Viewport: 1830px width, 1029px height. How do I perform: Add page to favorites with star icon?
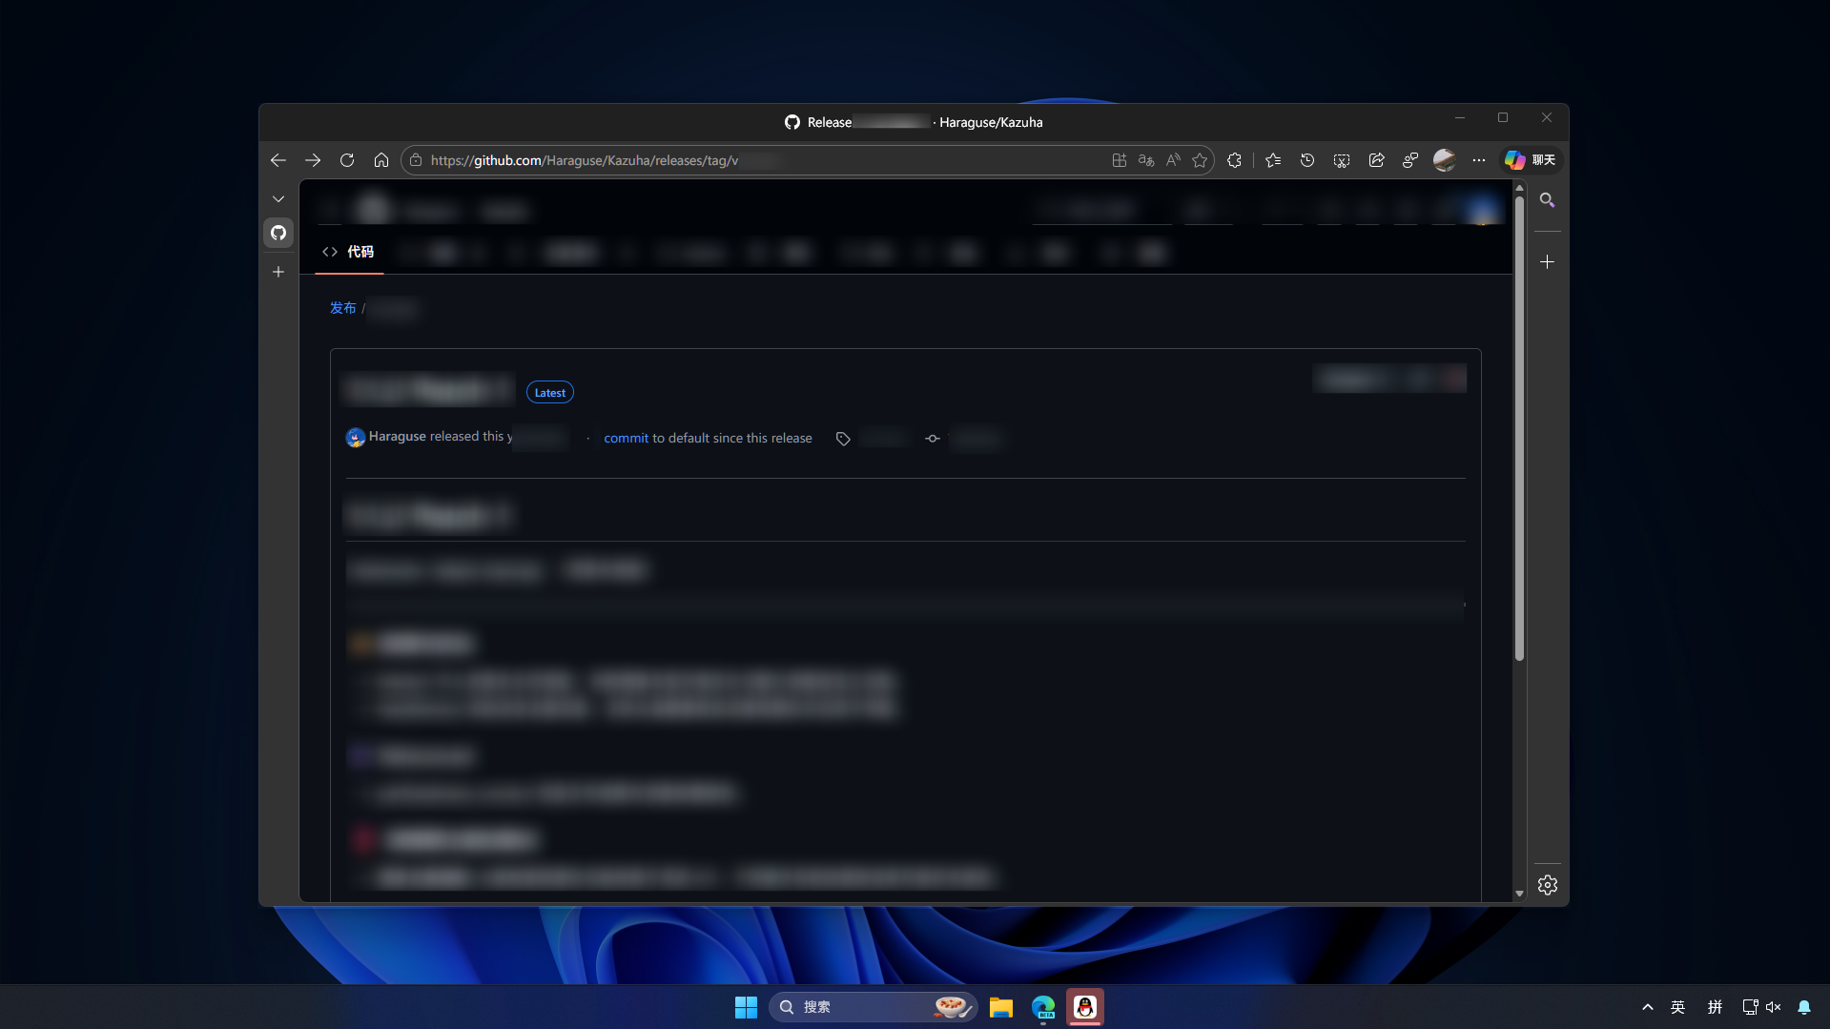coord(1200,160)
